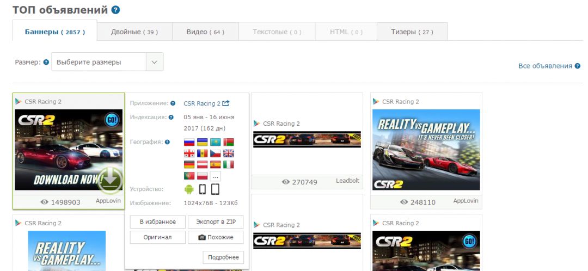Screen dimensions: 588x271
Task: Click the tablet icon under Устройство
Action: (215, 189)
